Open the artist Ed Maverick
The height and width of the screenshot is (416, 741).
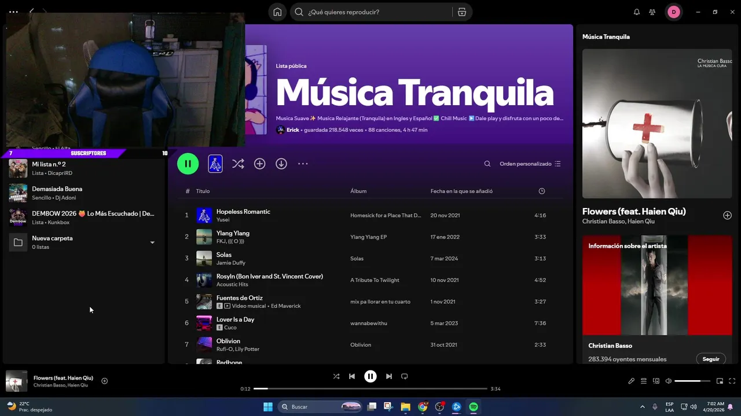[285, 306]
